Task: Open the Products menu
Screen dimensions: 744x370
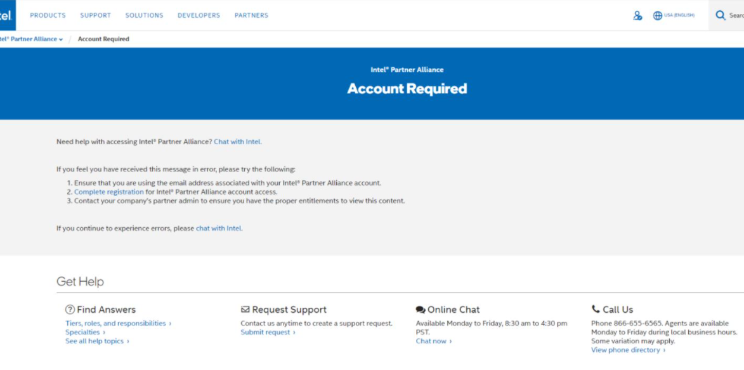Action: [48, 15]
